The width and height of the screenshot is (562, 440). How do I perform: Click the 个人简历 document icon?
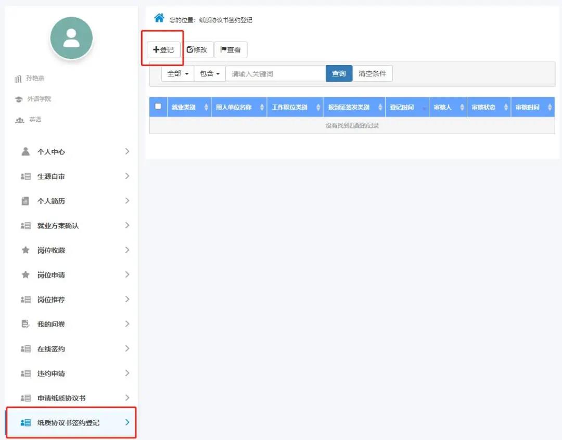(25, 201)
